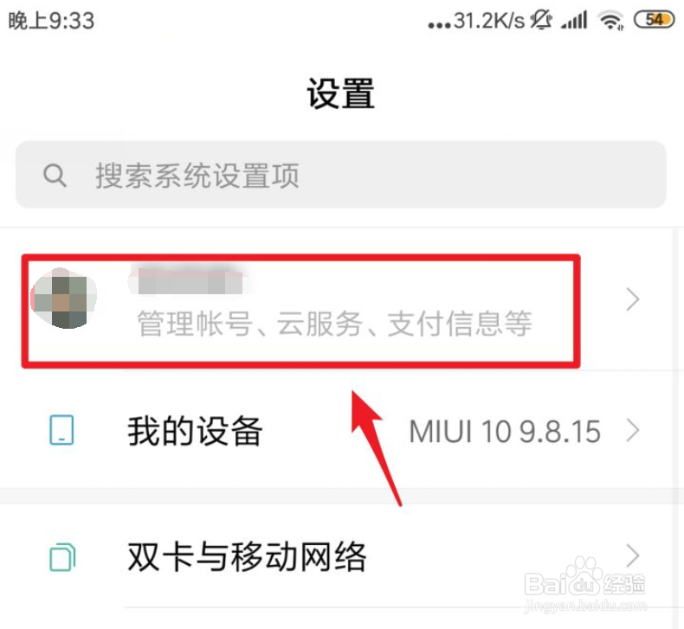
Task: Tap the My Device phone icon
Action: click(x=62, y=430)
